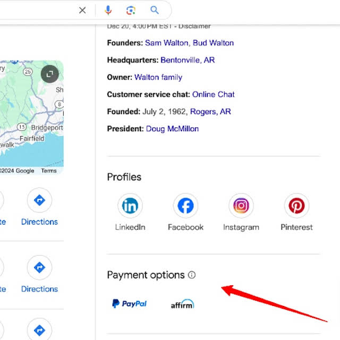340x340 pixels.
Task: Click the Terms link under the map
Action: click(x=49, y=171)
